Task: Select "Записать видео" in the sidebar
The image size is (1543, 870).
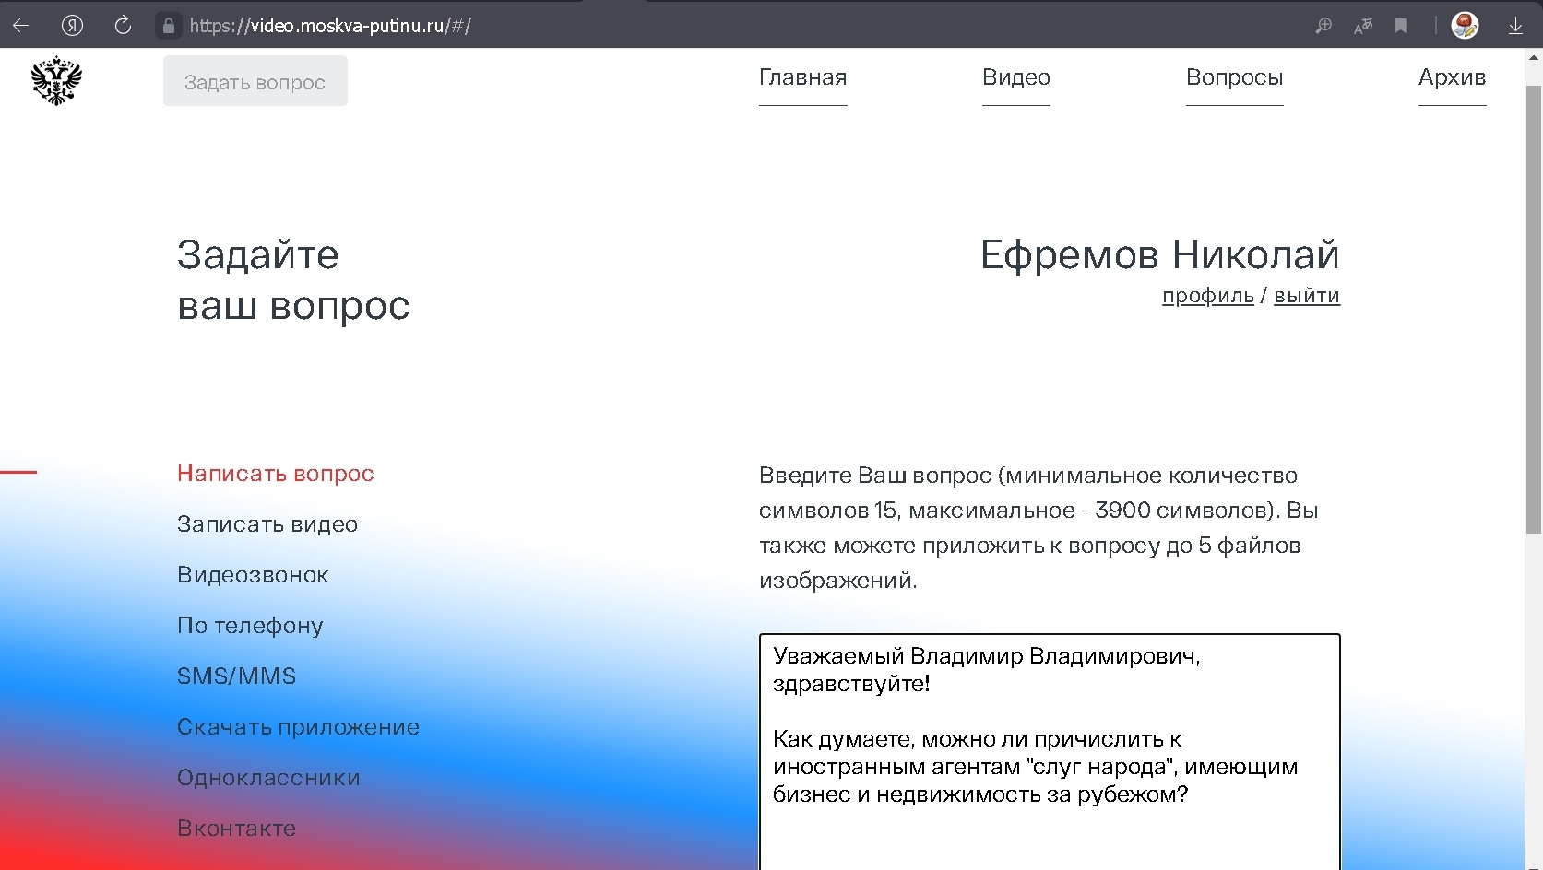Action: coord(267,524)
